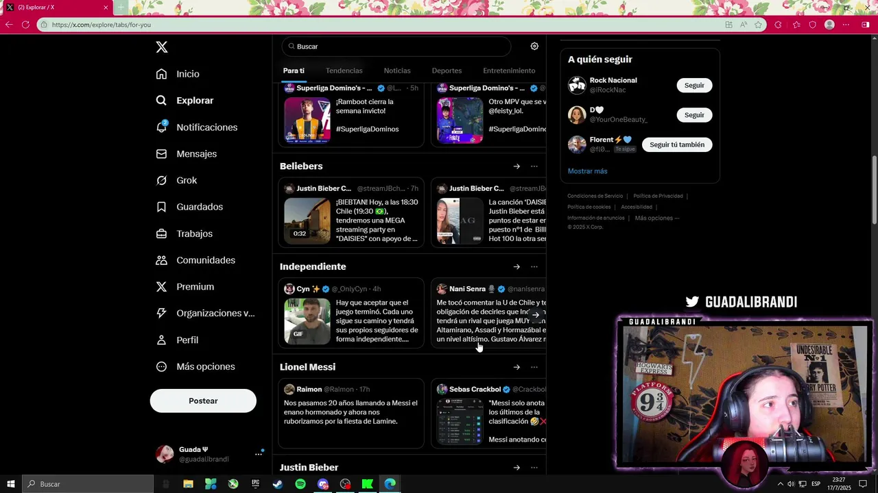878x493 pixels.
Task: Open Cyn's GIF thumbnail
Action: tap(307, 321)
